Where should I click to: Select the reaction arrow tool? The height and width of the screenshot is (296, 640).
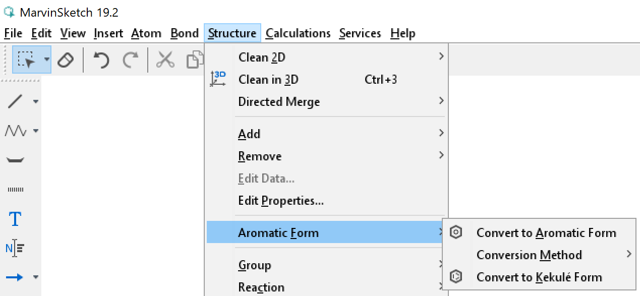point(15,277)
